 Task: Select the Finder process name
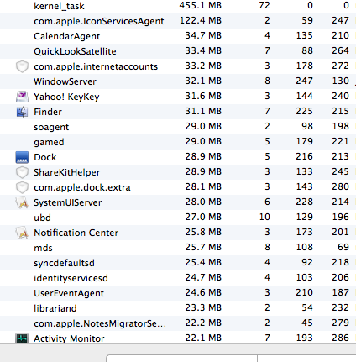48,112
